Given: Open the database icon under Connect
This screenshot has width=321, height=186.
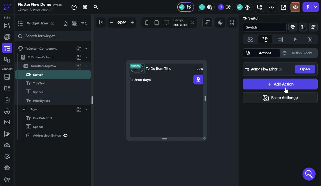Looking at the screenshot, I should [x=7, y=77].
